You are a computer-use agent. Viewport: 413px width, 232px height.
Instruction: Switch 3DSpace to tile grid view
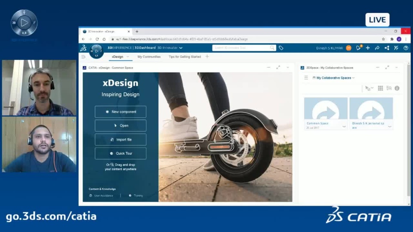point(380,89)
